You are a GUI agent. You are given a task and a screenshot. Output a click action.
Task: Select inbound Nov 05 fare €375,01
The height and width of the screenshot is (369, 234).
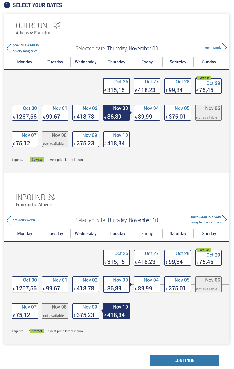click(178, 284)
